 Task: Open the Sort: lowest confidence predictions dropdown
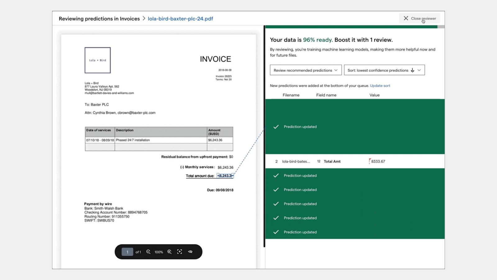tap(384, 70)
